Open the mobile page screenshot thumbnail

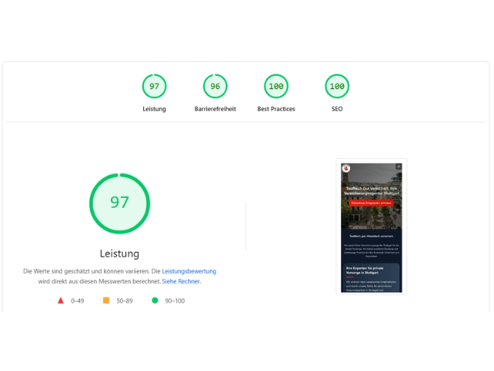371,228
